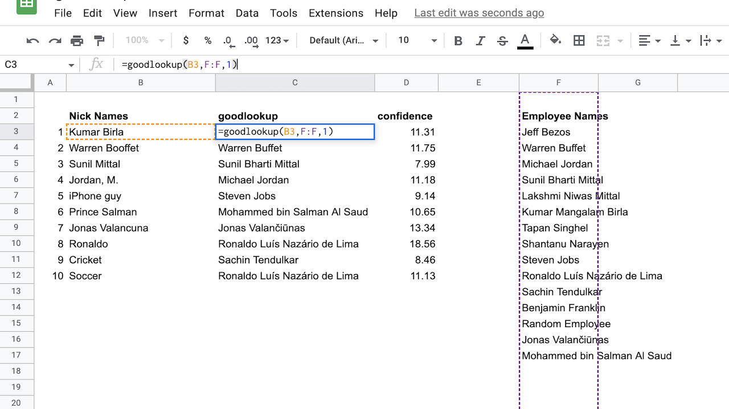Decrease decimal places icon
The height and width of the screenshot is (409, 729).
[228, 41]
